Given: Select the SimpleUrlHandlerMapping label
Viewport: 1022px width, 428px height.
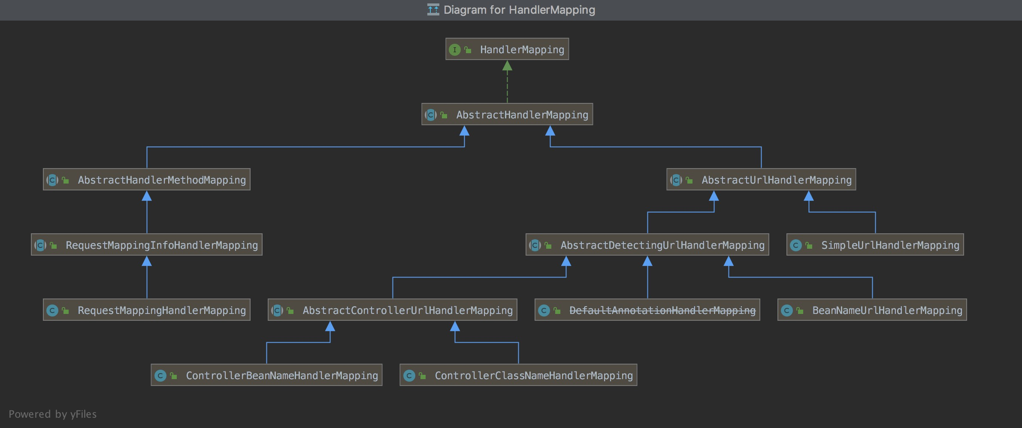Looking at the screenshot, I should point(890,245).
